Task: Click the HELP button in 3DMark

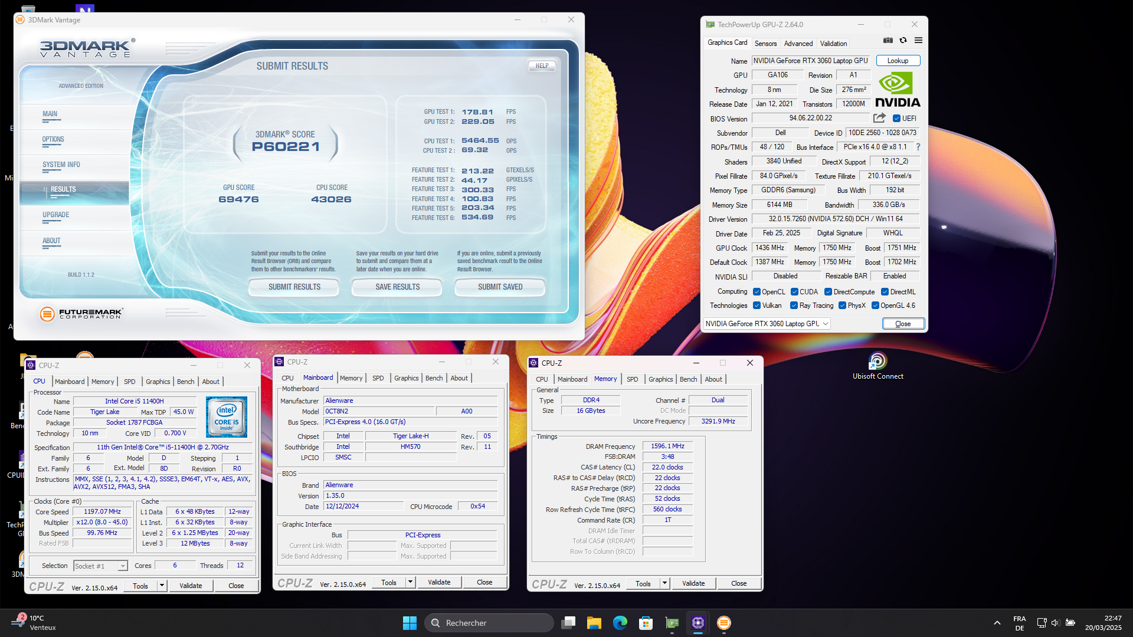Action: 542,66
